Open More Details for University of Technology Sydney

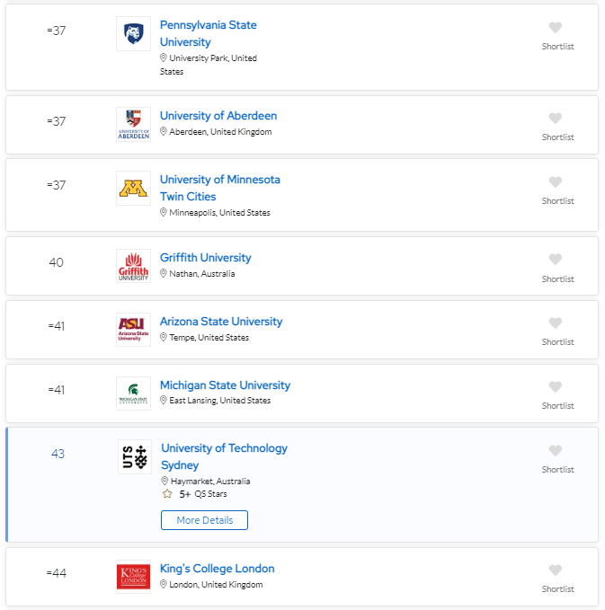coord(204,520)
